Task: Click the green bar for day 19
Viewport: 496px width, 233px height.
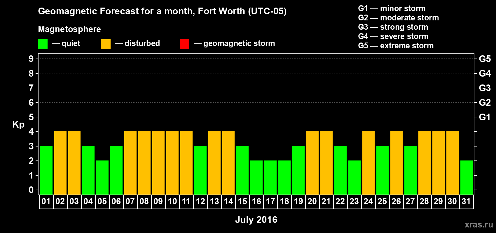Action: [x=298, y=170]
